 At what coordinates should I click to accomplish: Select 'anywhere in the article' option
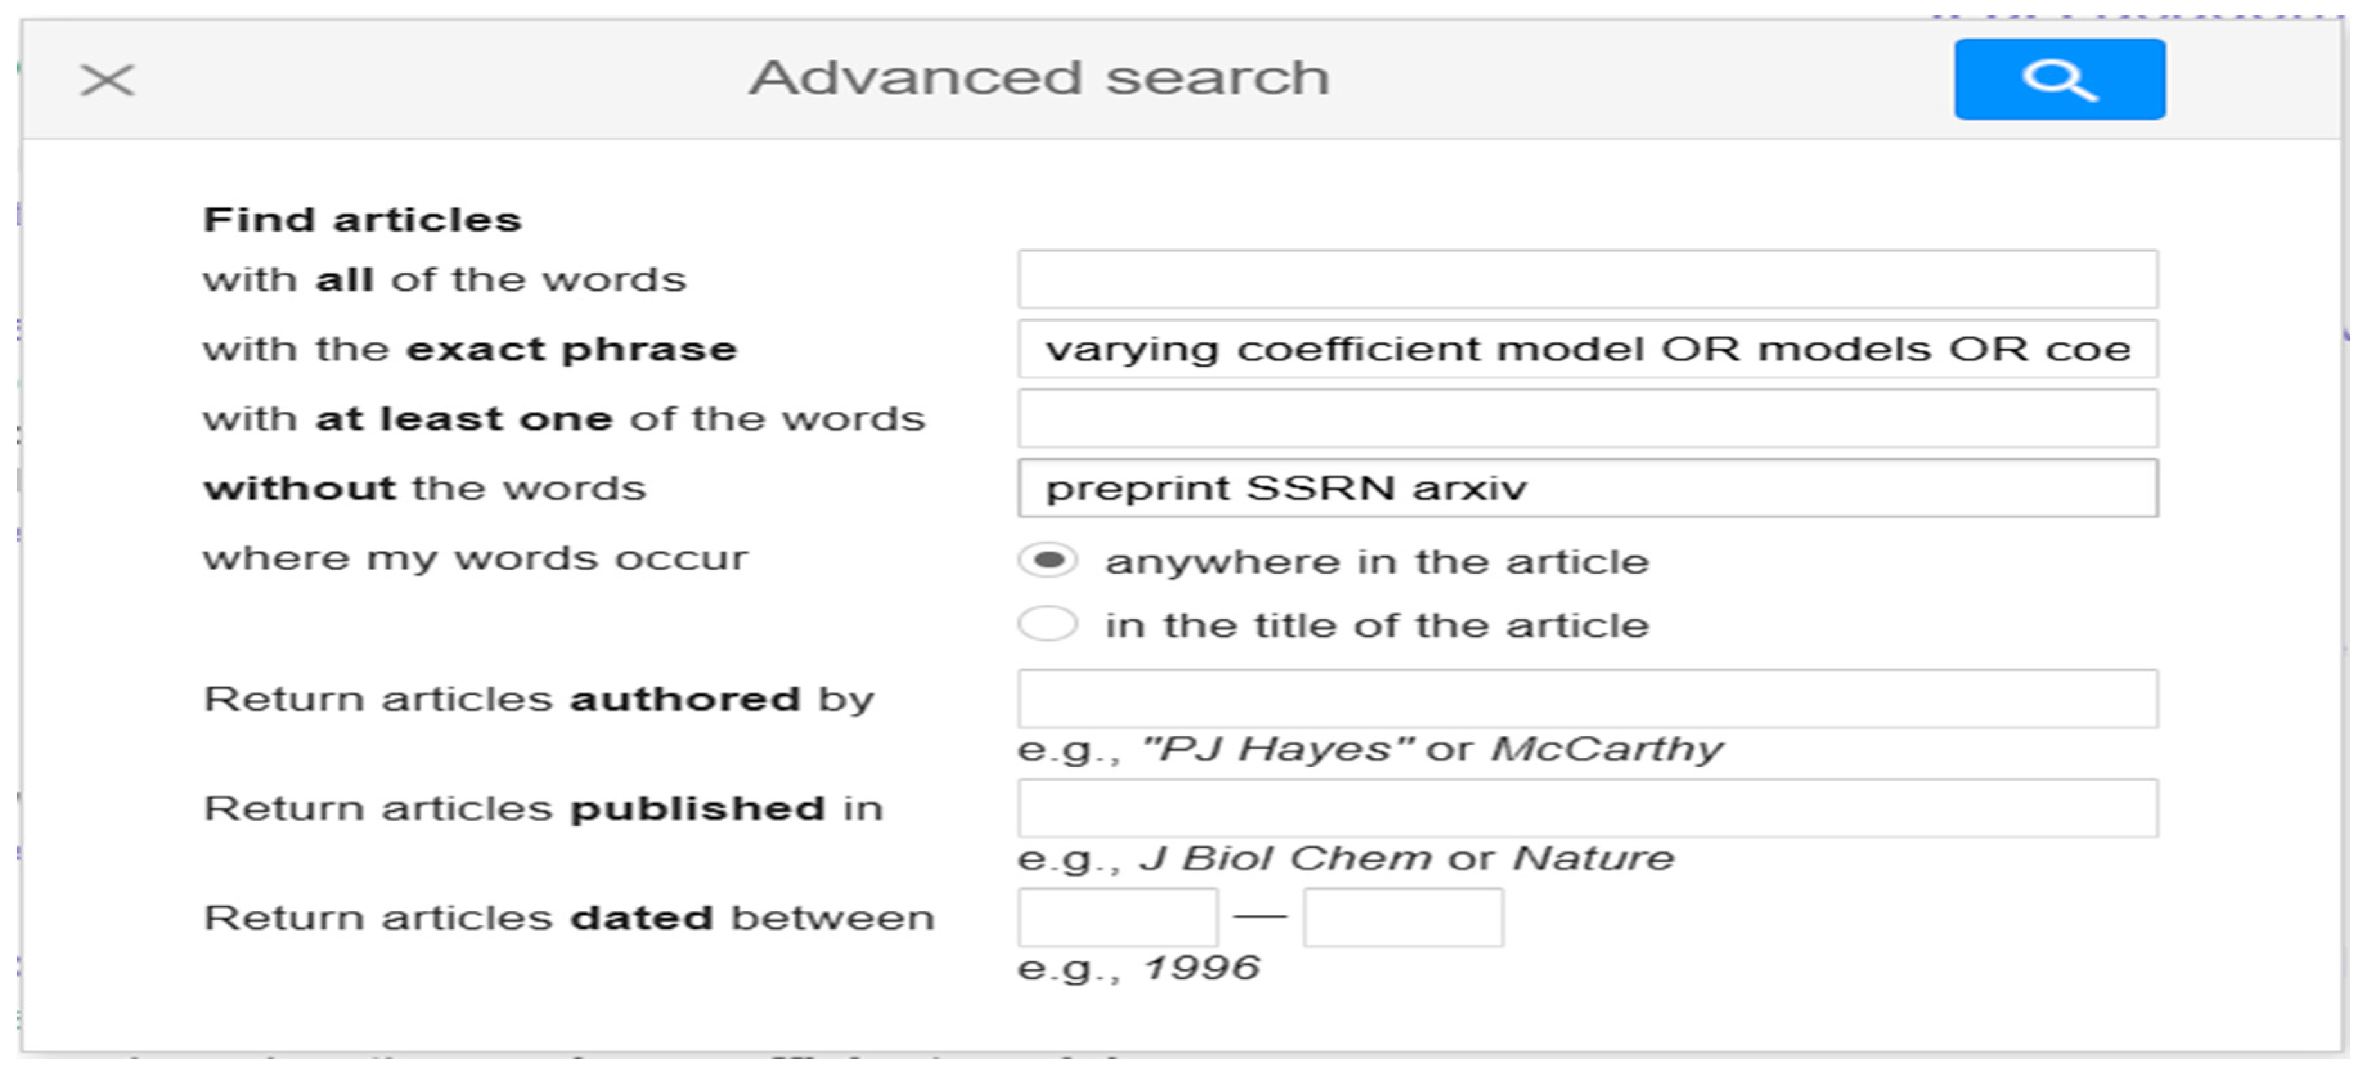(1048, 560)
